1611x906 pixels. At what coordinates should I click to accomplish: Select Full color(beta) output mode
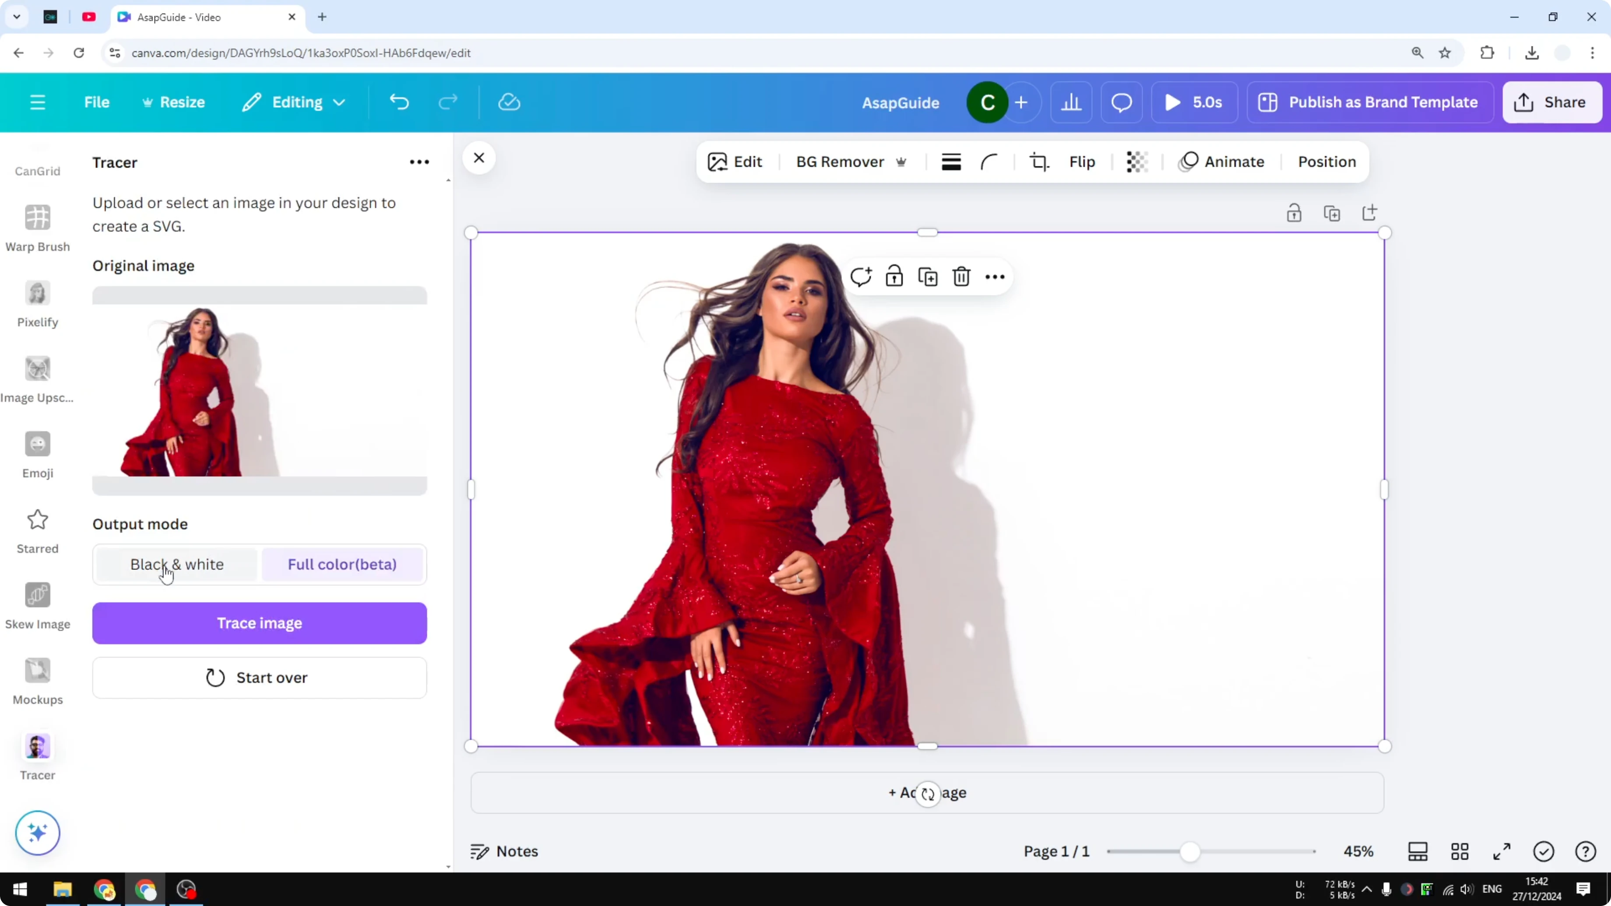(x=341, y=564)
